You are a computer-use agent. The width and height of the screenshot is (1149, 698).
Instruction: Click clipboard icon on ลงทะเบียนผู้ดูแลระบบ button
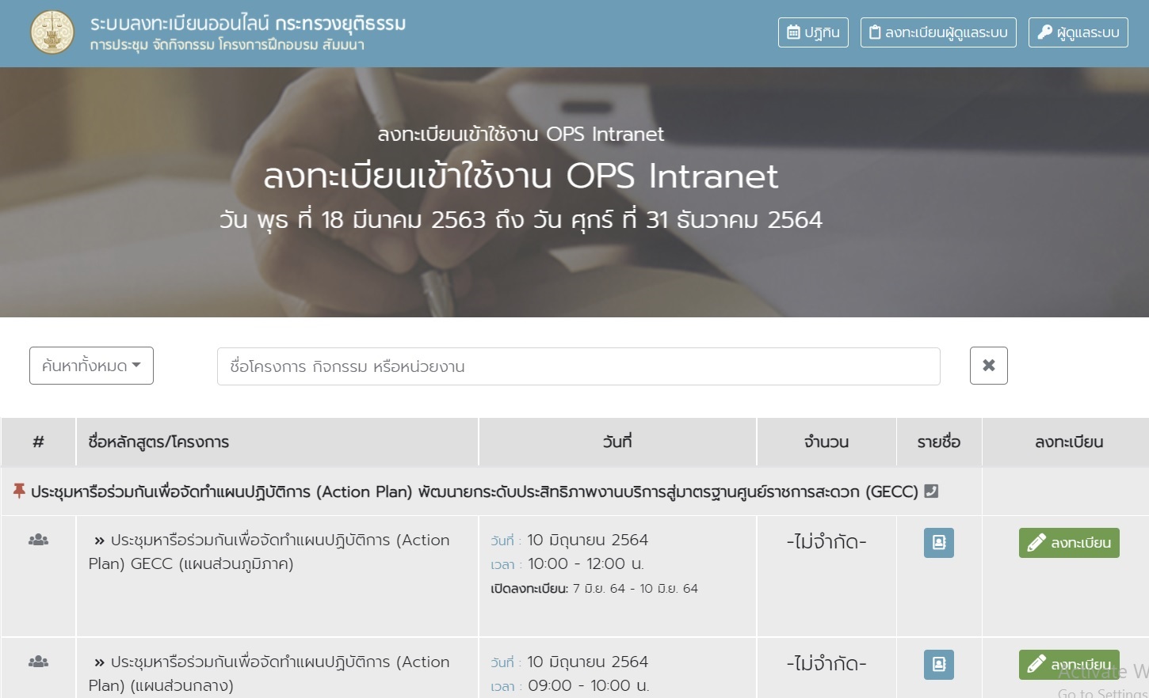tap(875, 32)
